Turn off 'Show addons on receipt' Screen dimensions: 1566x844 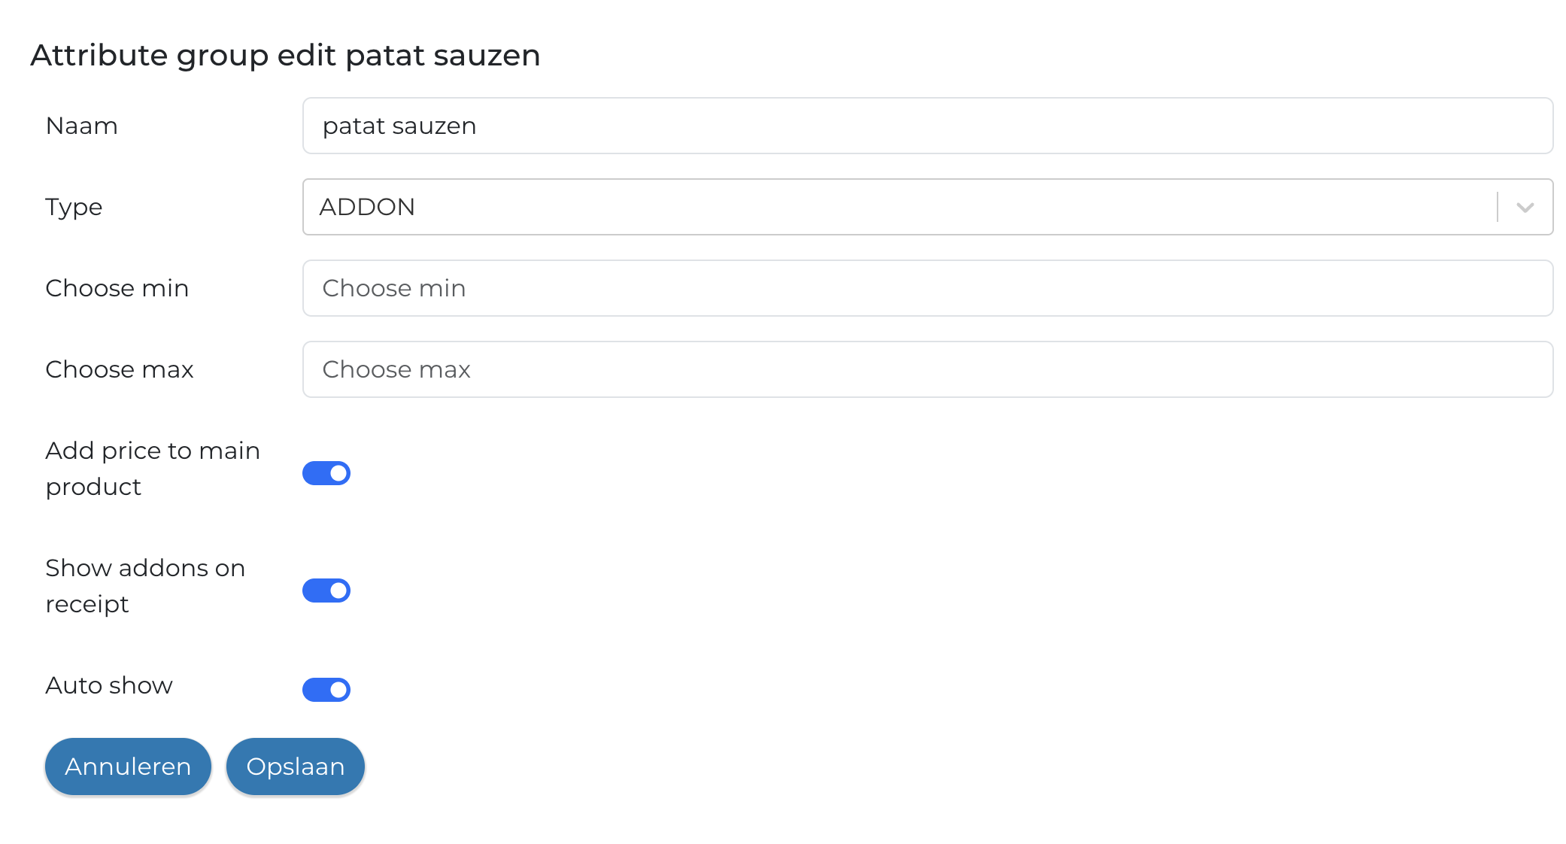(326, 590)
